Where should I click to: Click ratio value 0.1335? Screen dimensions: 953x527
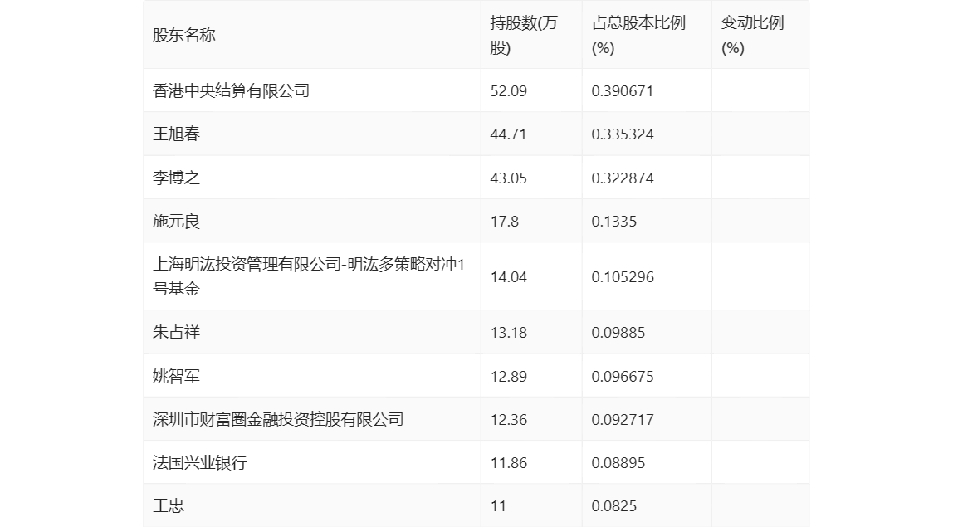pyautogui.click(x=613, y=222)
